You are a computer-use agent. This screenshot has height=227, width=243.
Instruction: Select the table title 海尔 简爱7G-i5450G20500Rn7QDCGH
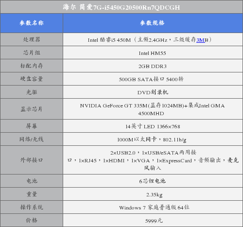tap(121, 7)
